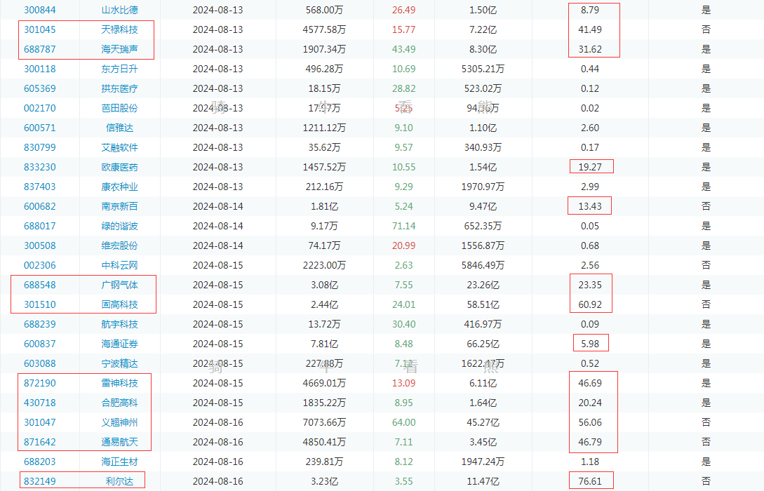Click stock code 688548
Screen dimensions: 764x491
point(40,285)
